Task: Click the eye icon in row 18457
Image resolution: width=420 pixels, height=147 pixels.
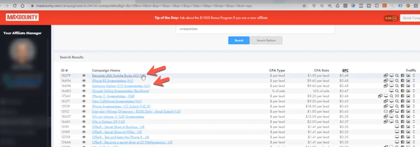Action: [84, 117]
